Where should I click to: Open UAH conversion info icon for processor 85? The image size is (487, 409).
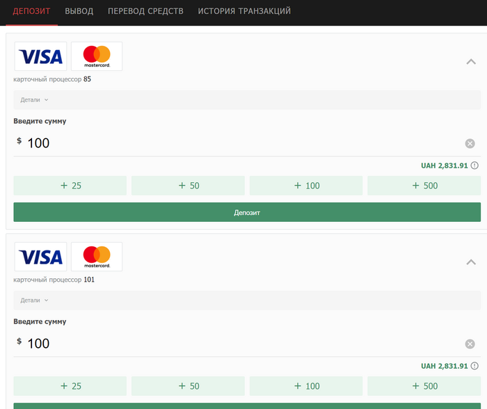click(474, 166)
